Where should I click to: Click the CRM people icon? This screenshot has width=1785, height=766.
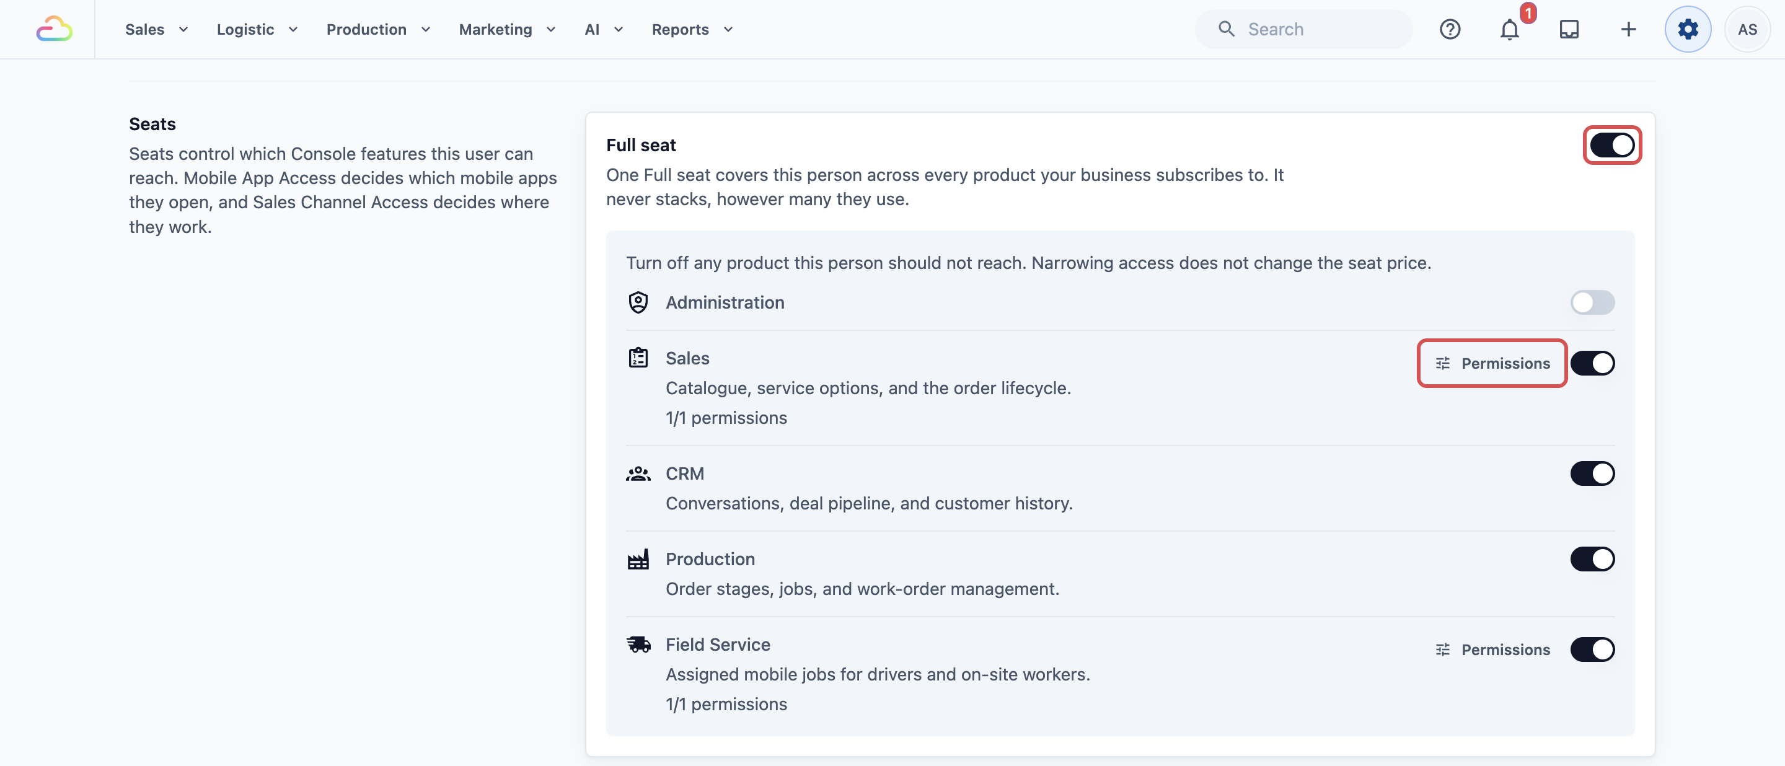tap(638, 473)
